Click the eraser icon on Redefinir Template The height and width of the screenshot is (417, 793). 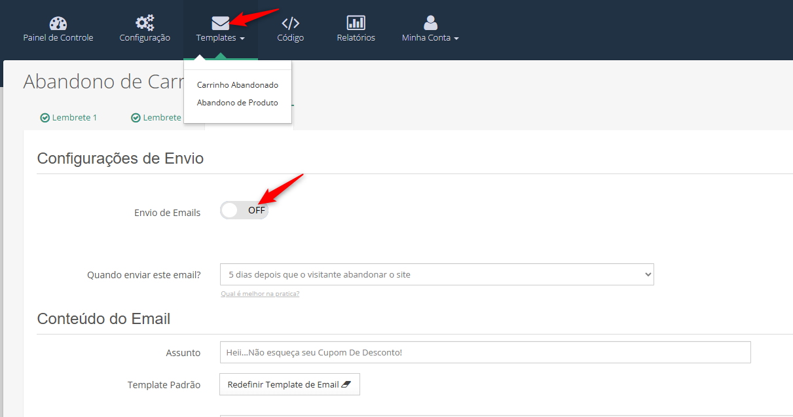(346, 385)
